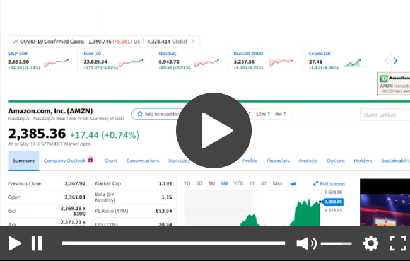
Task: Open the Nasdaq index link
Action: tap(167, 54)
